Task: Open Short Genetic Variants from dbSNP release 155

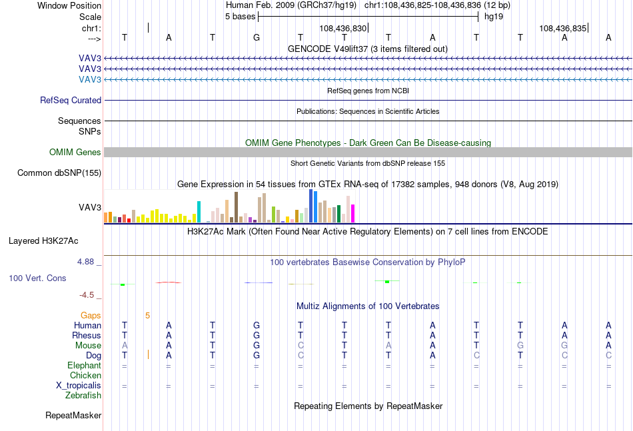Action: [368, 163]
